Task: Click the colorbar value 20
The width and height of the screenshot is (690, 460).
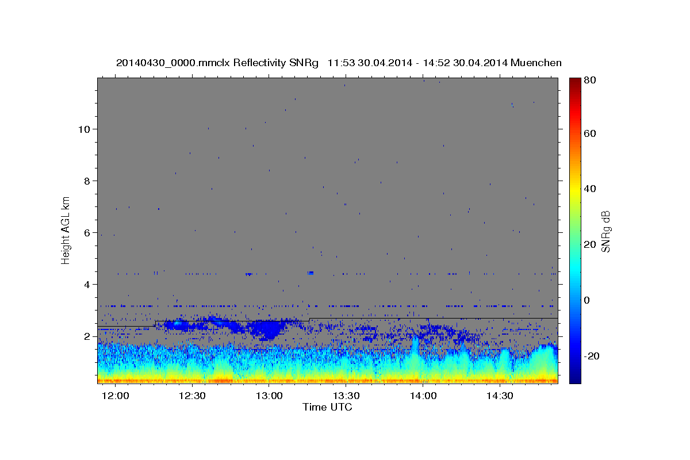Action: (x=589, y=244)
